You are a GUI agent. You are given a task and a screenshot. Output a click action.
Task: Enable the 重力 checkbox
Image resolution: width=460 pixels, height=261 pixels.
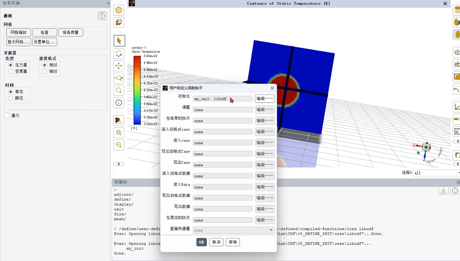pyautogui.click(x=7, y=116)
